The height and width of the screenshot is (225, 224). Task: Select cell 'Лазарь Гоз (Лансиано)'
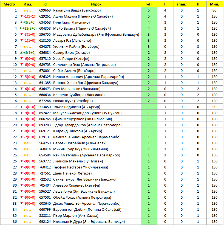[96, 40]
